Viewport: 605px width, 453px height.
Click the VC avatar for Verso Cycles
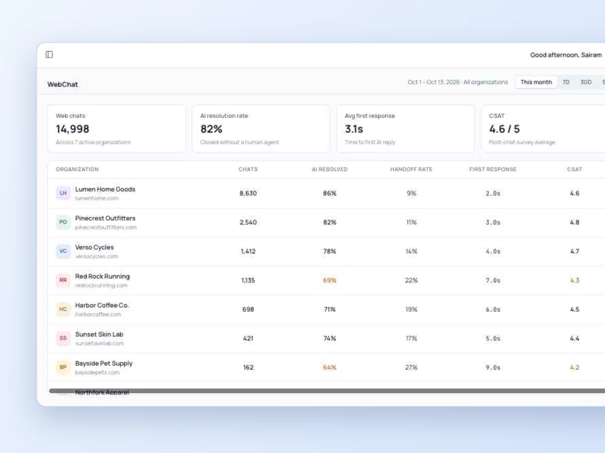[x=63, y=251]
